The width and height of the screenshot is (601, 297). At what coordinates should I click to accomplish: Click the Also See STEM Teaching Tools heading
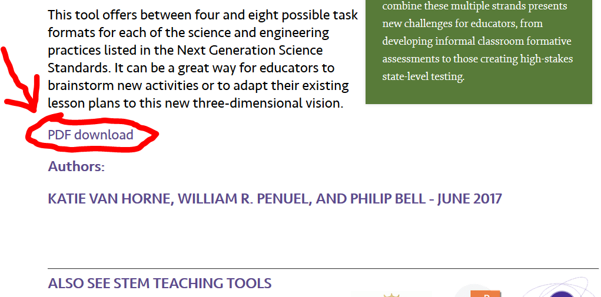tap(160, 283)
